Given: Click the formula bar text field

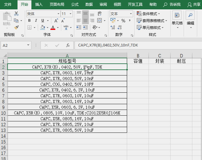Looking at the screenshot, I should click(x=138, y=45).
